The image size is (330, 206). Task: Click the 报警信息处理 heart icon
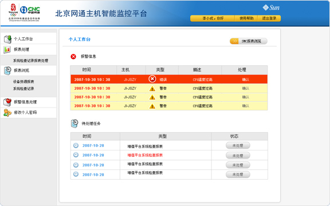point(7,102)
